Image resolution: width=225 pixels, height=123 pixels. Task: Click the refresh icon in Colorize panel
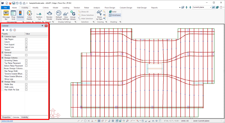pyautogui.click(x=11, y=30)
